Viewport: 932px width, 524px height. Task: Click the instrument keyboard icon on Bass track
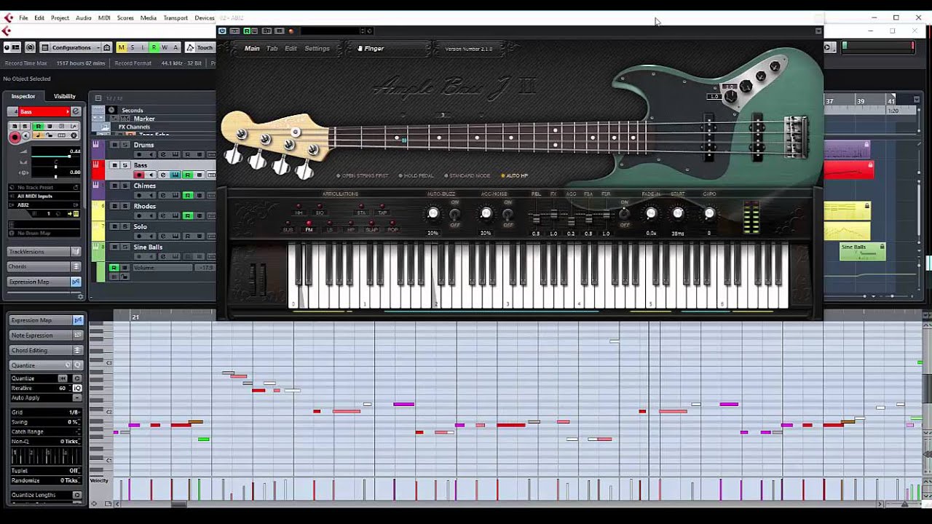tap(175, 175)
